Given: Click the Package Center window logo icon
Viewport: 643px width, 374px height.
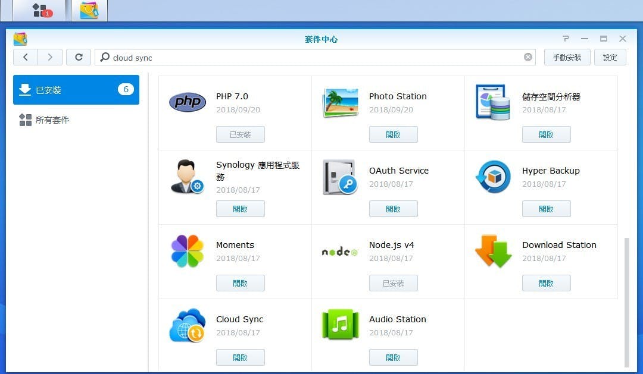Looking at the screenshot, I should coord(20,39).
